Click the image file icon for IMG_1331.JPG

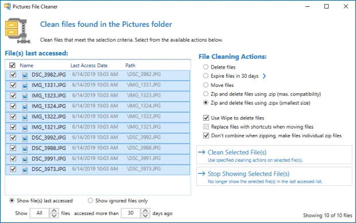(x=25, y=86)
